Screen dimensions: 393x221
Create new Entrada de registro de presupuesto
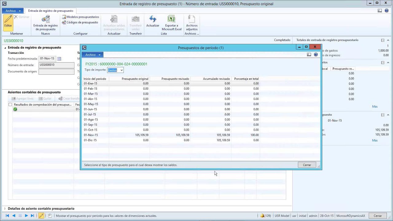pyautogui.click(x=45, y=23)
